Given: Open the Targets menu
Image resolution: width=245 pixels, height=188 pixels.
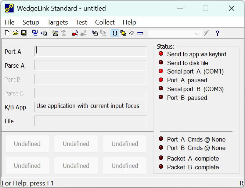Looking at the screenshot, I should click(58, 22).
